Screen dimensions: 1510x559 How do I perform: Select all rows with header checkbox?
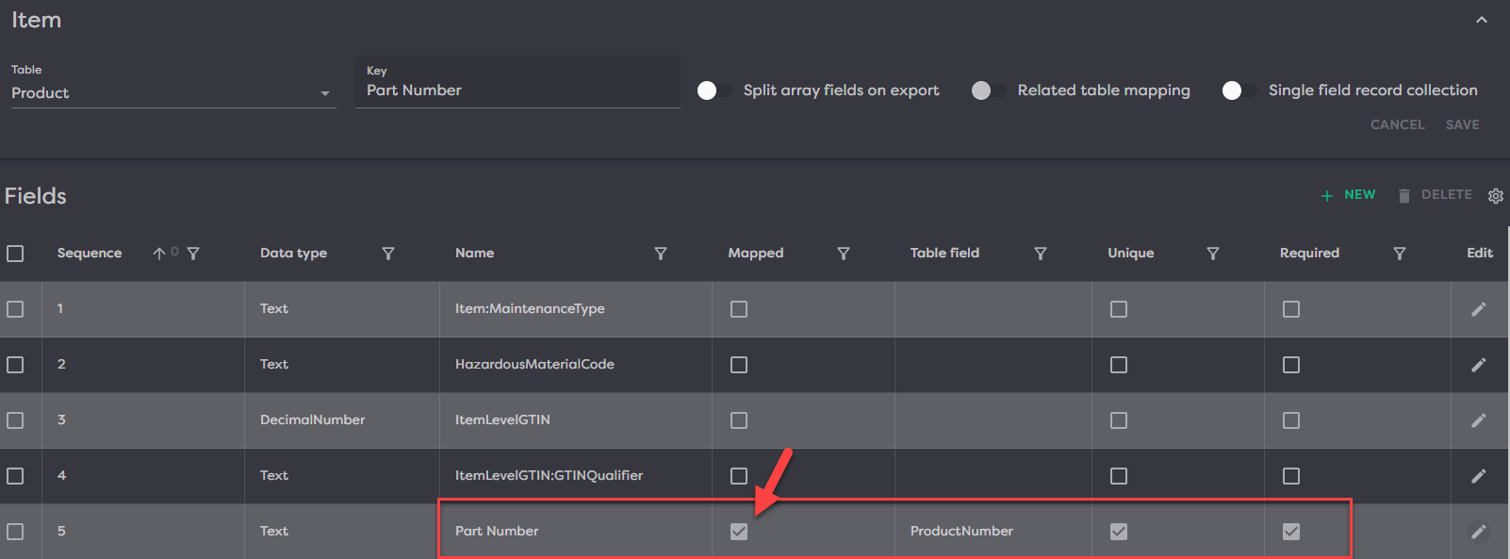click(15, 254)
